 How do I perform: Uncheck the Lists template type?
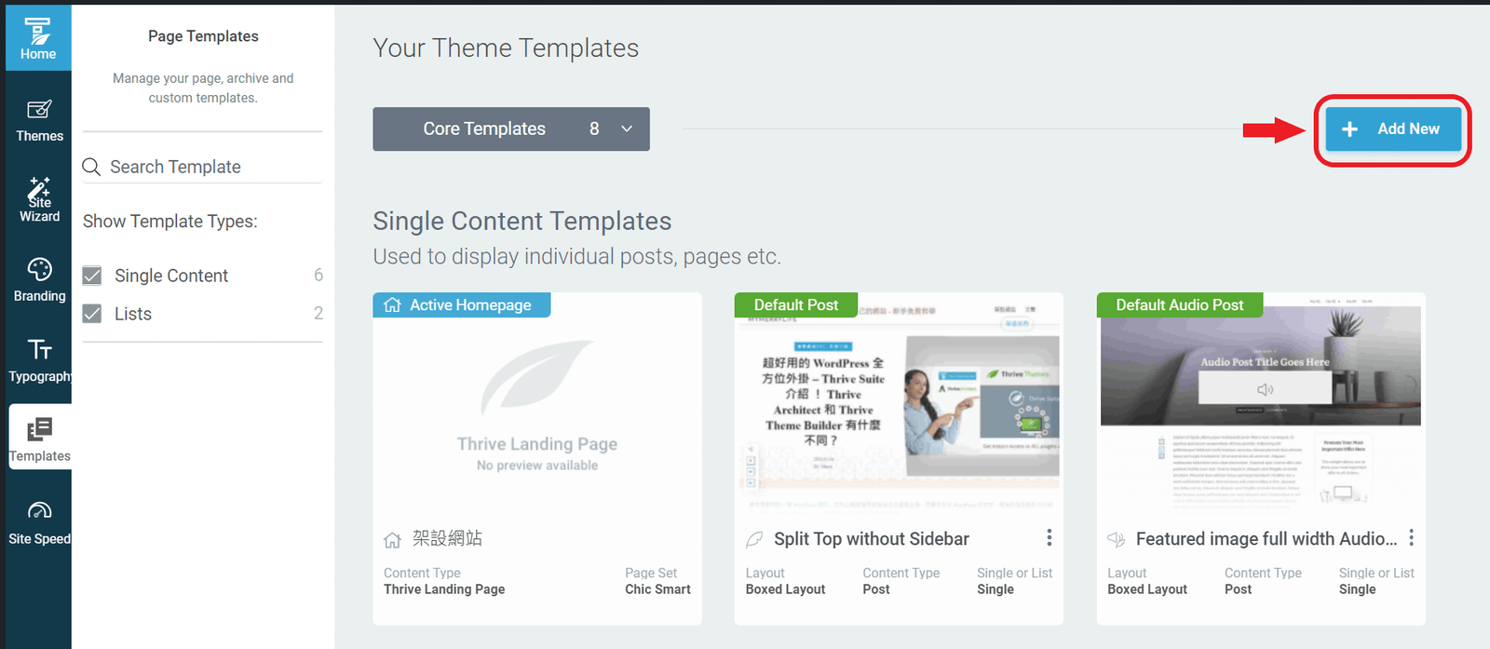coord(92,314)
